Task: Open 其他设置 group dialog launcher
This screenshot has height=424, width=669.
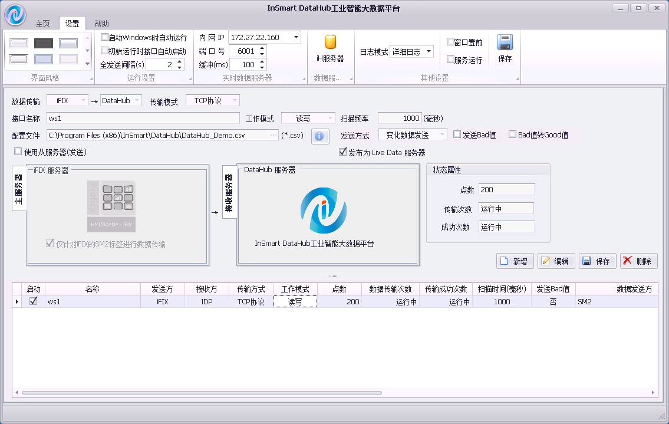Action: click(517, 78)
